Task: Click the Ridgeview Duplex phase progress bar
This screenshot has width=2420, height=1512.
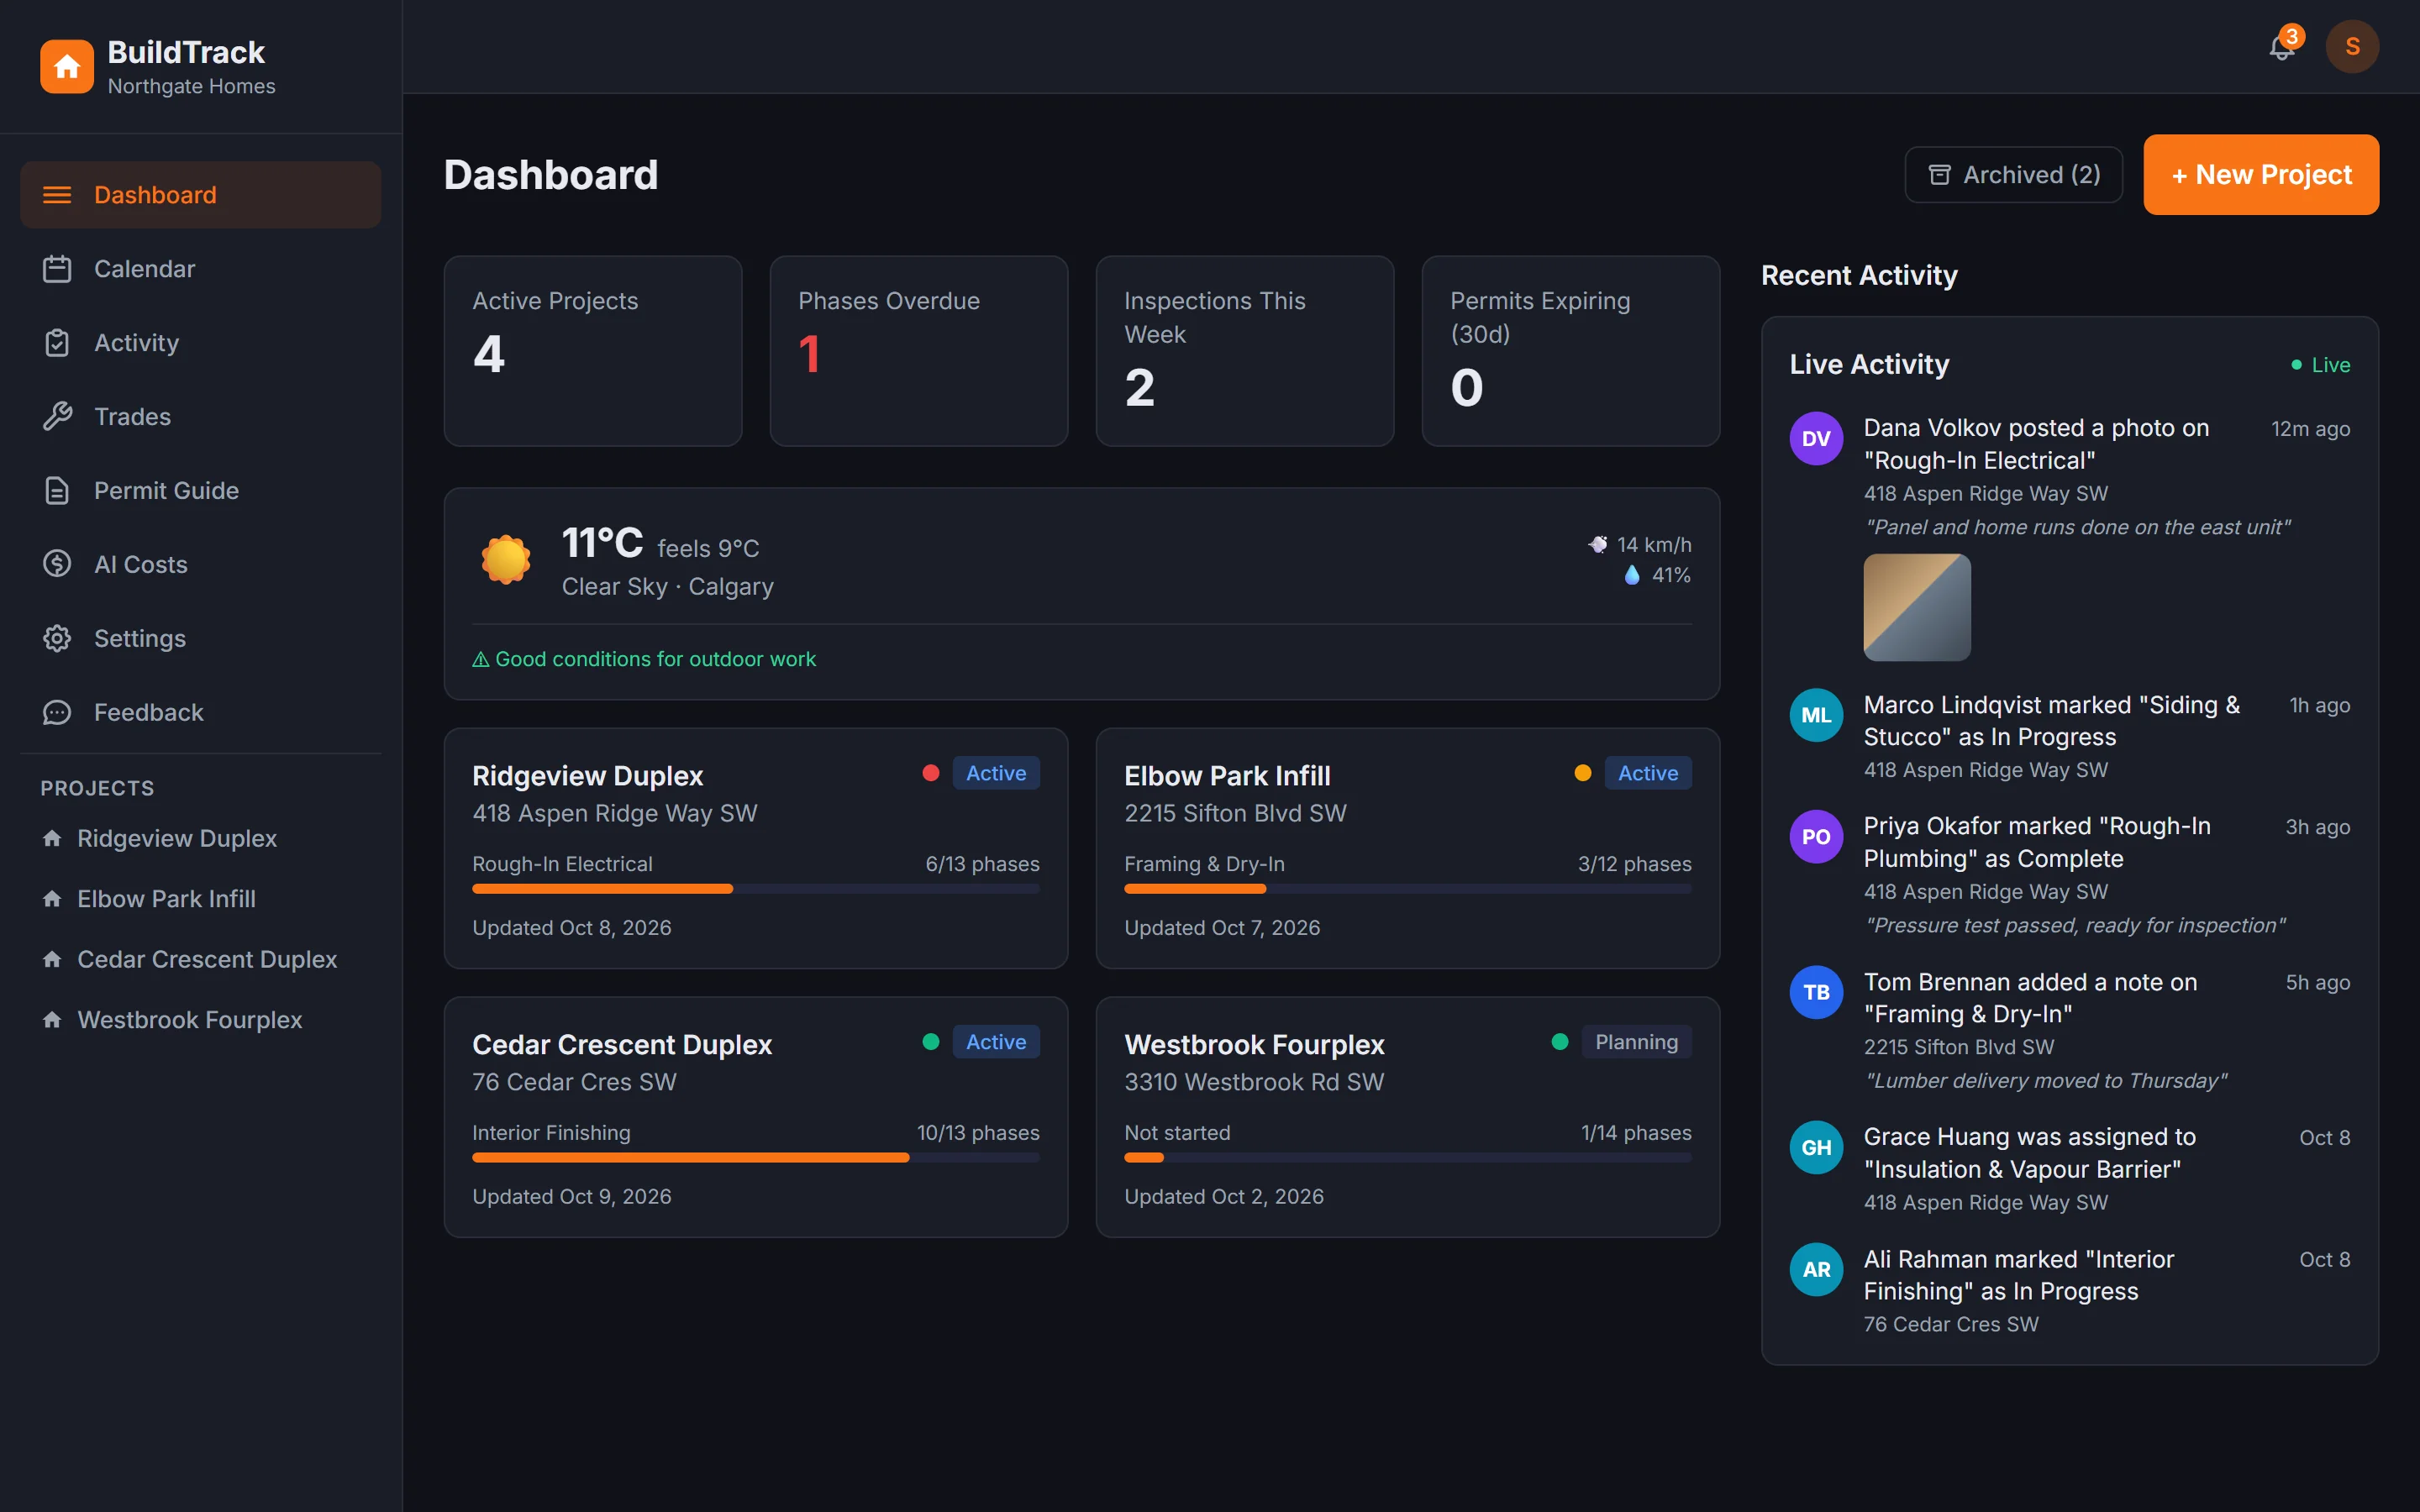Action: 756,889
